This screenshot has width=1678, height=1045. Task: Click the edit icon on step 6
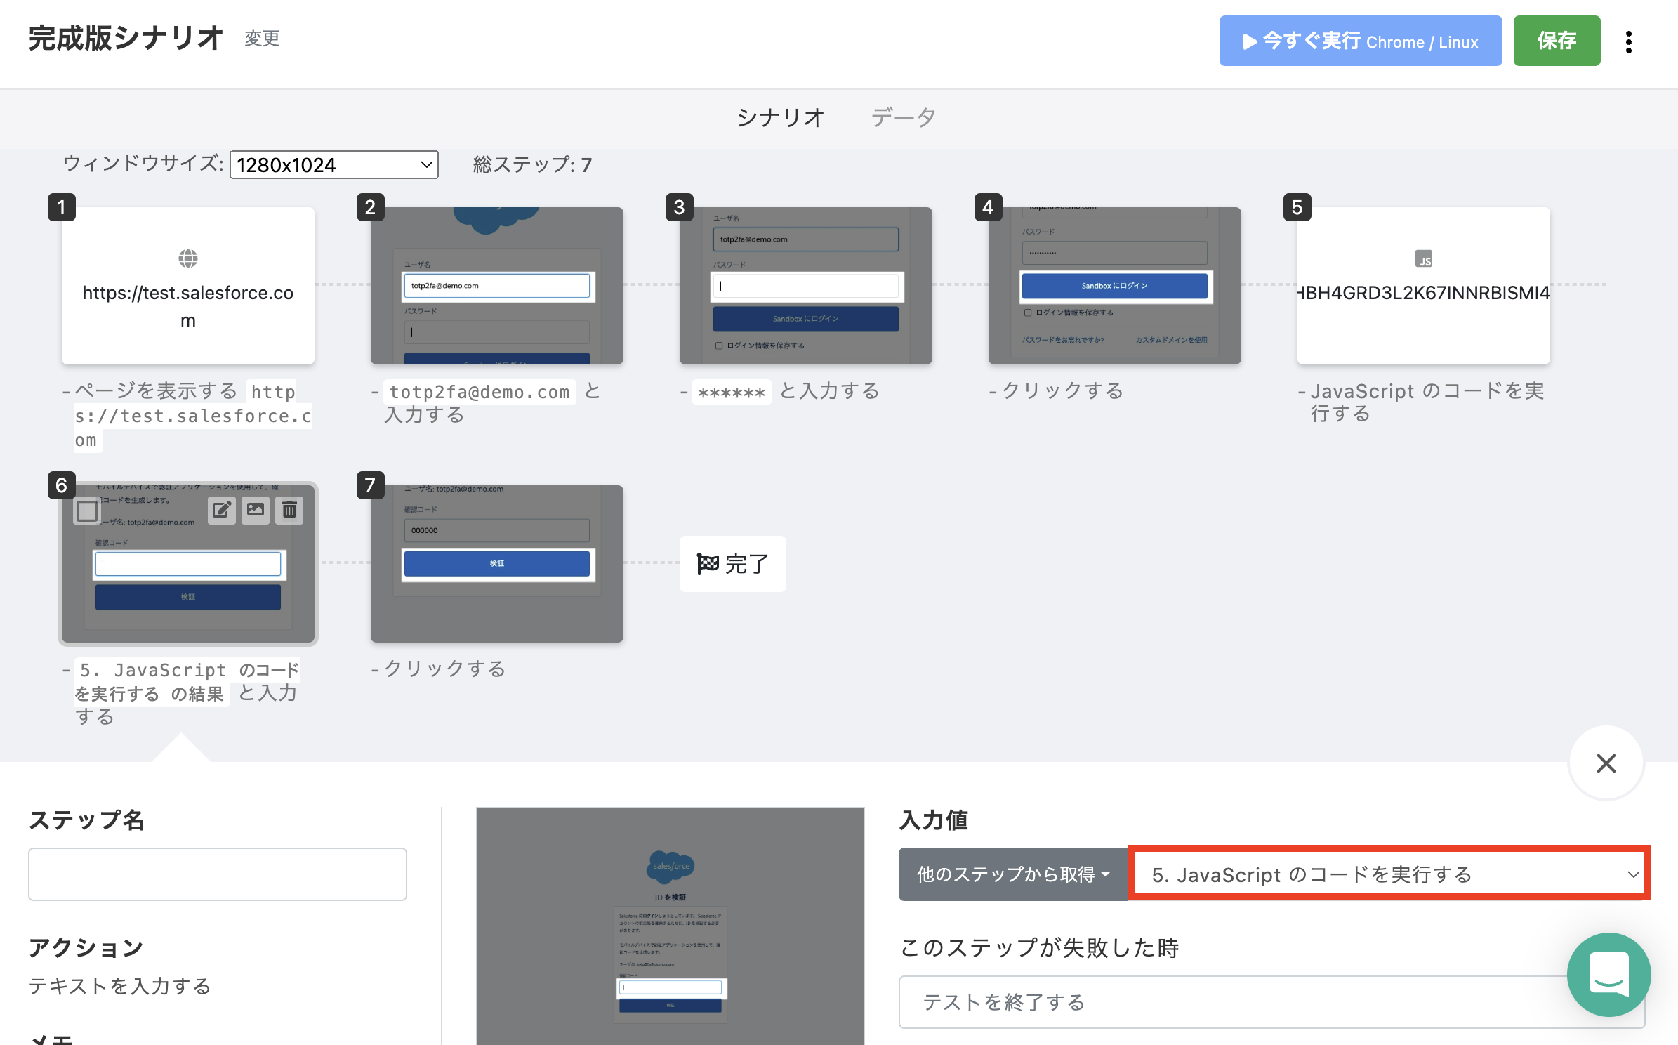click(221, 510)
